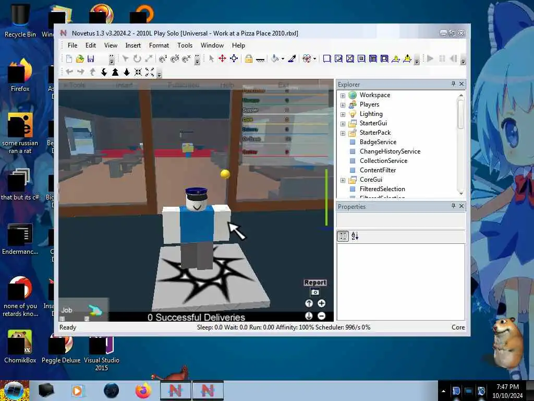Click the Anchor tool beside the padlock
Screen dimensions: 534x401
[260, 60]
